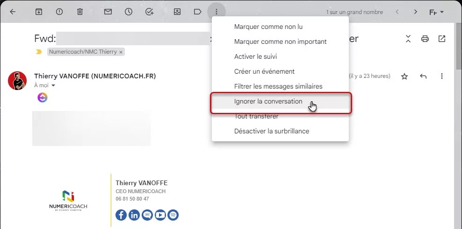462x229 pixels.
Task: Open the message's three-dot options menu
Action: [442, 76]
